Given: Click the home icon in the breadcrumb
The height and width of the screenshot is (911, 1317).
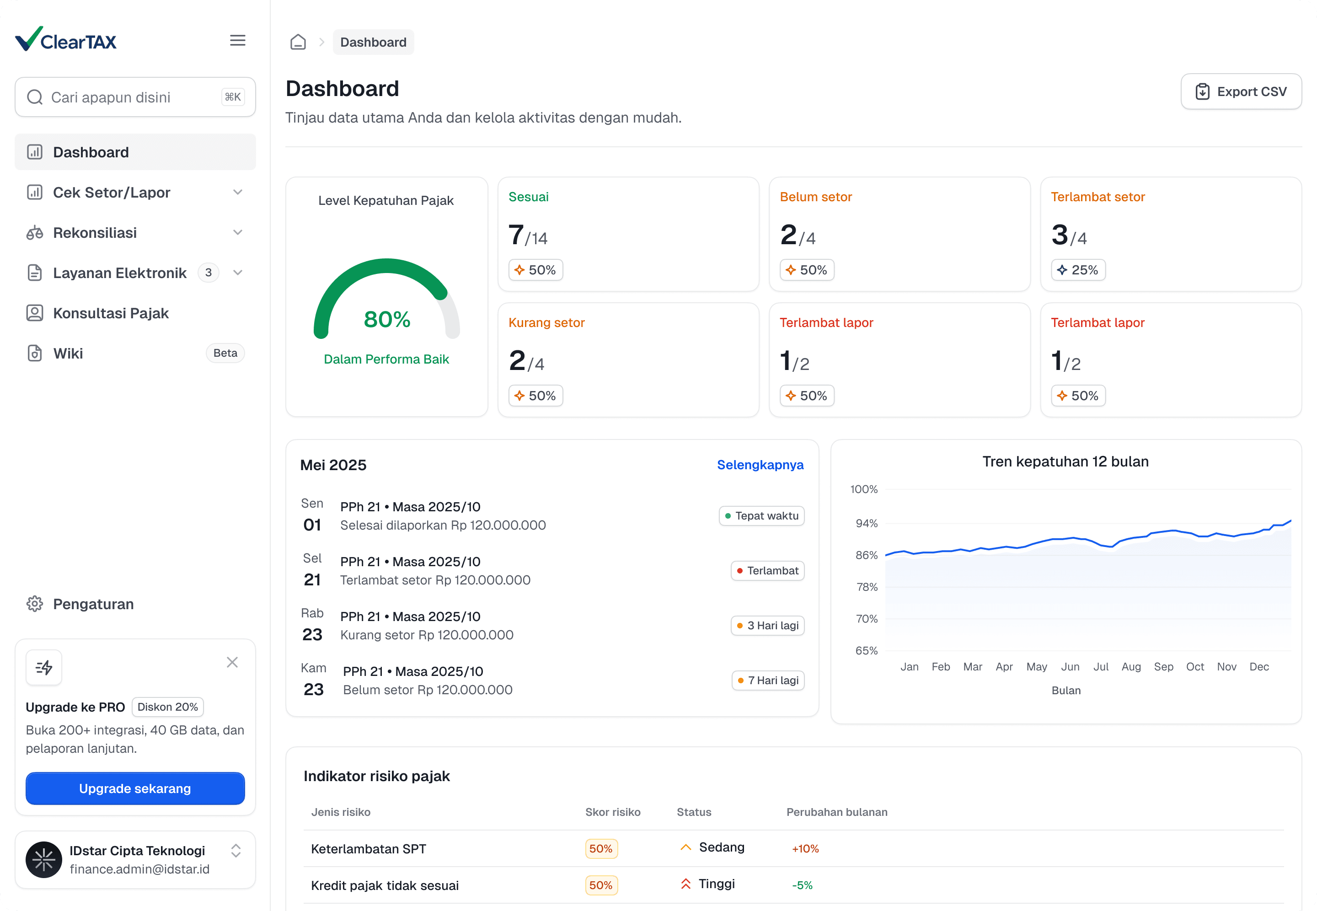Looking at the screenshot, I should 298,42.
